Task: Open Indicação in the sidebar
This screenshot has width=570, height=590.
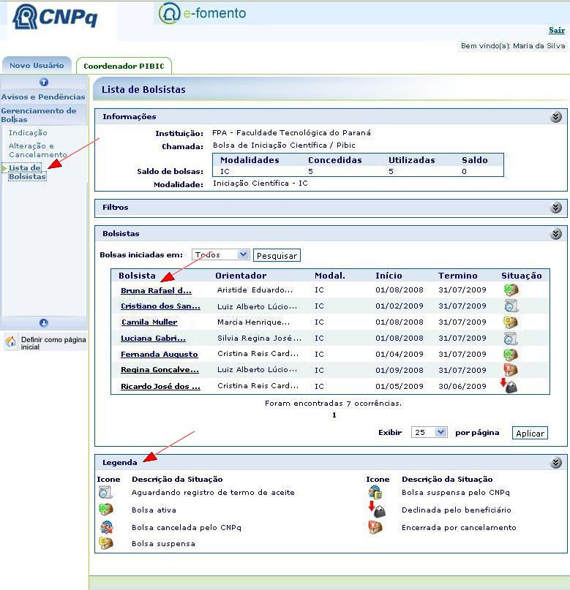Action: coord(28,132)
